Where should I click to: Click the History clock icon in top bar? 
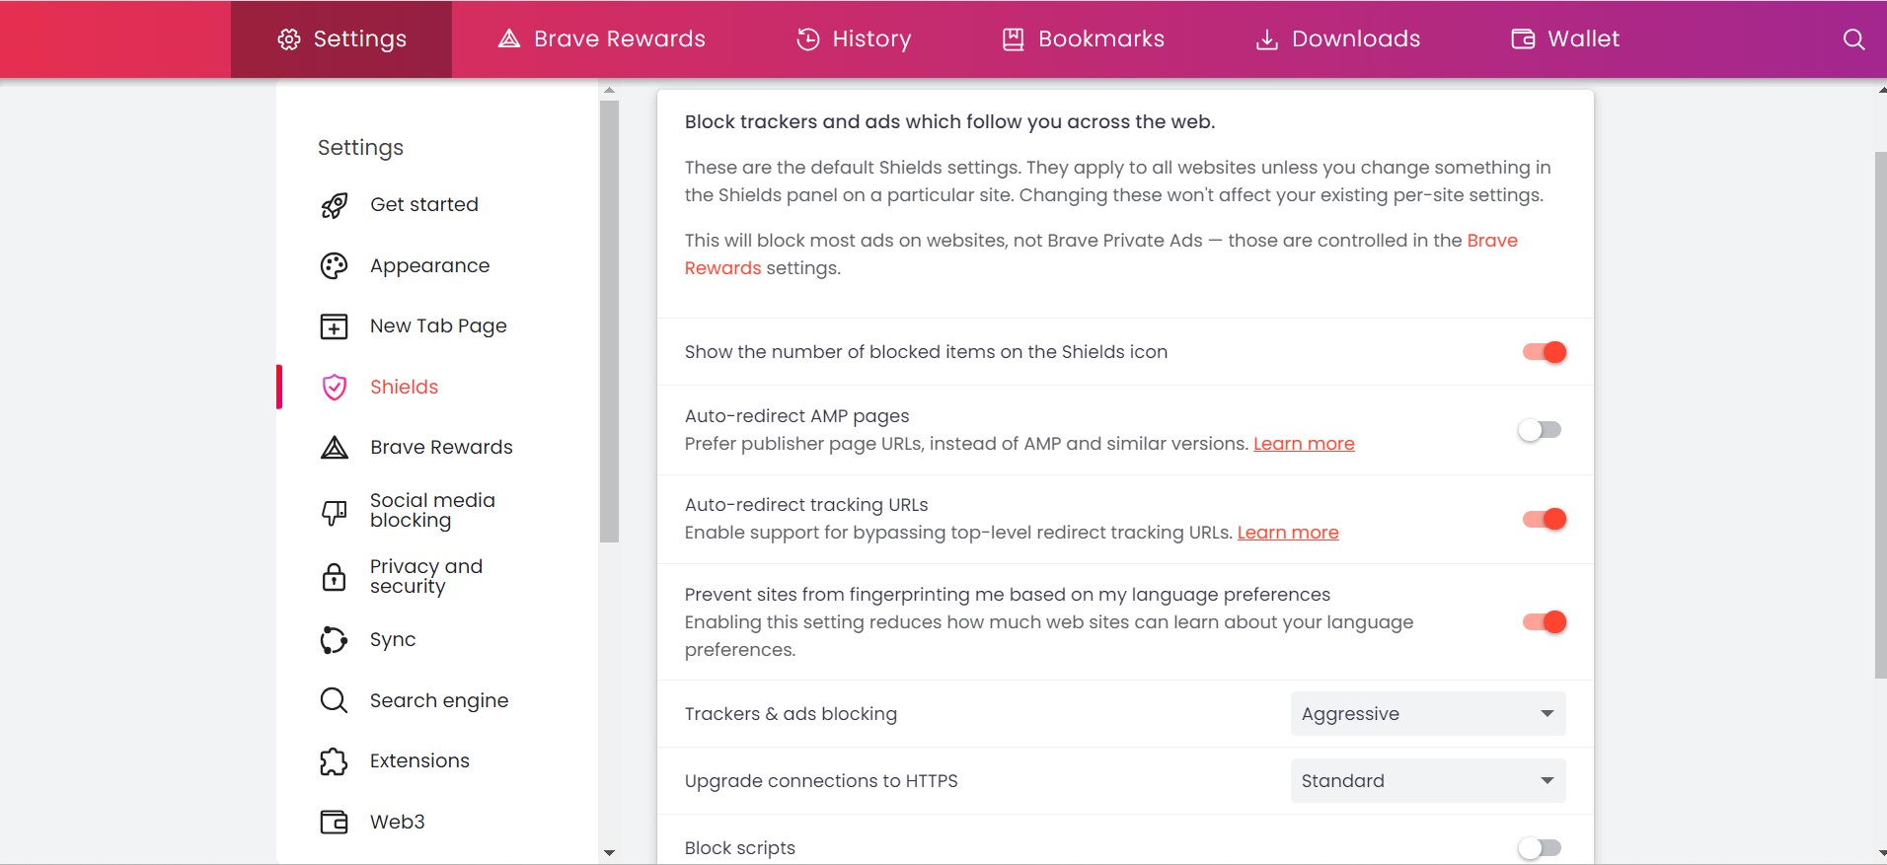click(808, 39)
